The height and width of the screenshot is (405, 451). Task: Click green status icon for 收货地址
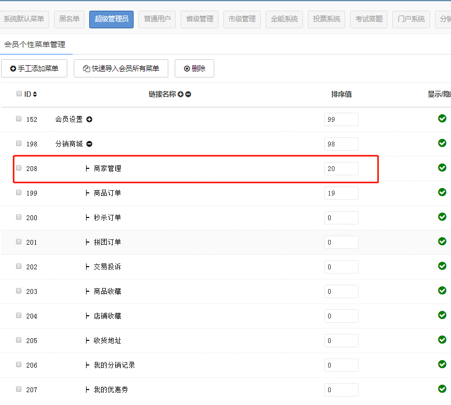442,340
